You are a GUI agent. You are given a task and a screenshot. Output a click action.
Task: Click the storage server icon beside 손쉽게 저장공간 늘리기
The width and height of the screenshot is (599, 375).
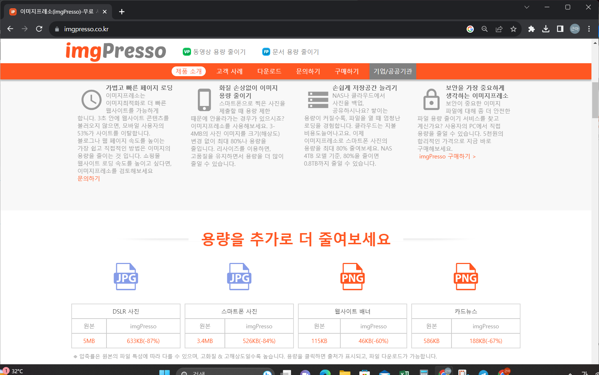[x=318, y=100]
